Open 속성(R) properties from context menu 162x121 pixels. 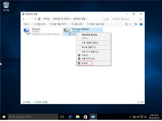pyautogui.click(x=93, y=63)
